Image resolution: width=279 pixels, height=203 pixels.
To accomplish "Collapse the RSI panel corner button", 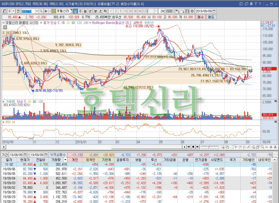I will [x=276, y=122].
